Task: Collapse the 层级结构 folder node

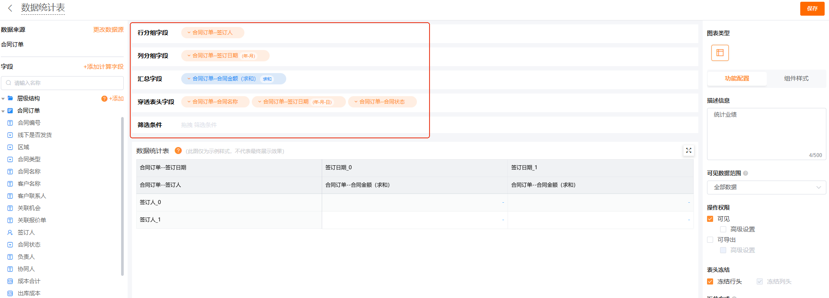Action: pyautogui.click(x=3, y=99)
